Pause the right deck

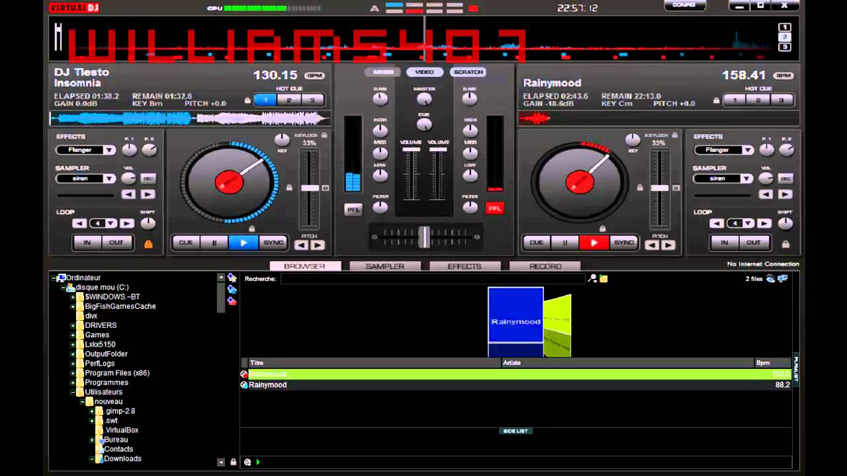(x=565, y=243)
